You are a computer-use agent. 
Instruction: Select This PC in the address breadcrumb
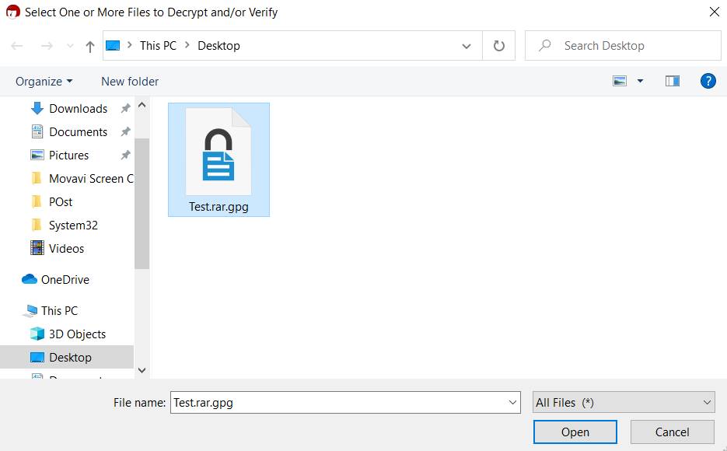pyautogui.click(x=158, y=45)
